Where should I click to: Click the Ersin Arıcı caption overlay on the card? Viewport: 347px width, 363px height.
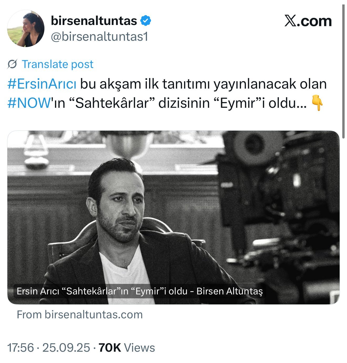point(140,291)
